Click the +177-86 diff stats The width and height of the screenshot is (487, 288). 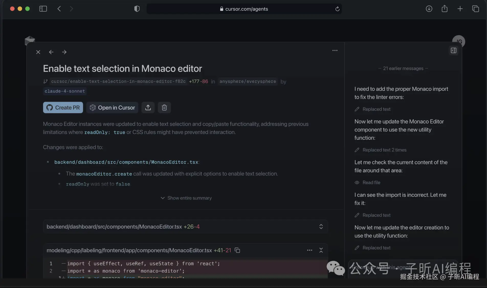198,81
